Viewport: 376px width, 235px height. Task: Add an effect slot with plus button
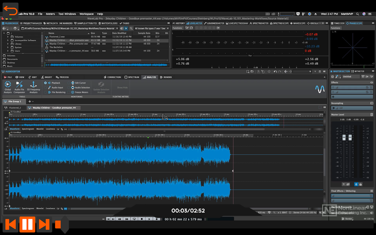coord(333,97)
